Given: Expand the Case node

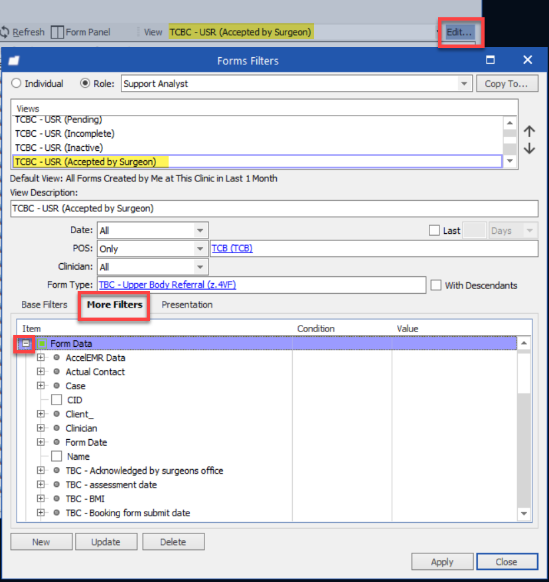Looking at the screenshot, I should [40, 385].
